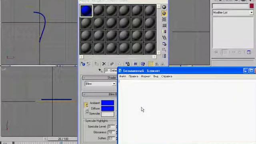Click the Show End Result icon under modifier stack
The width and height of the screenshot is (256, 144).
[x=225, y=52]
